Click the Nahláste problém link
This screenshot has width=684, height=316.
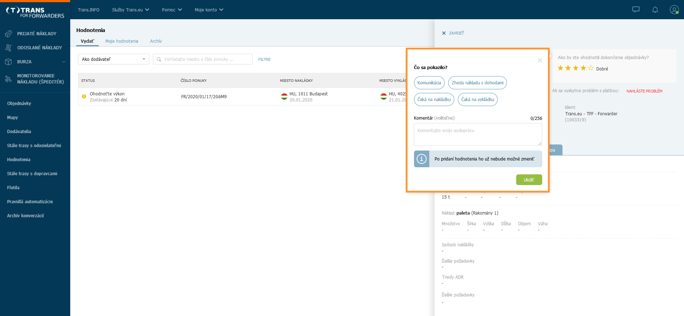coord(644,91)
